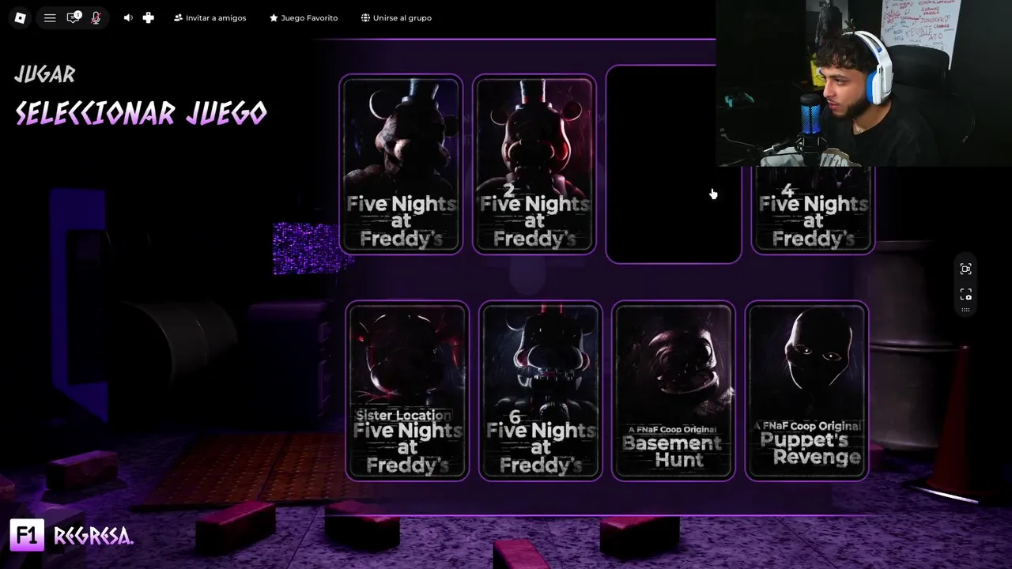Select Five Nights at Freddy's 4 card
The width and height of the screenshot is (1012, 569).
point(813,209)
